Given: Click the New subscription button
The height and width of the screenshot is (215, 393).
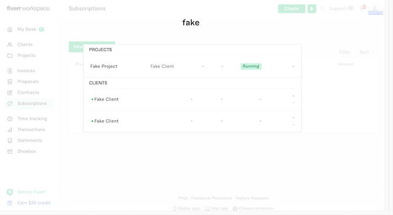Looking at the screenshot, I should (76, 47).
